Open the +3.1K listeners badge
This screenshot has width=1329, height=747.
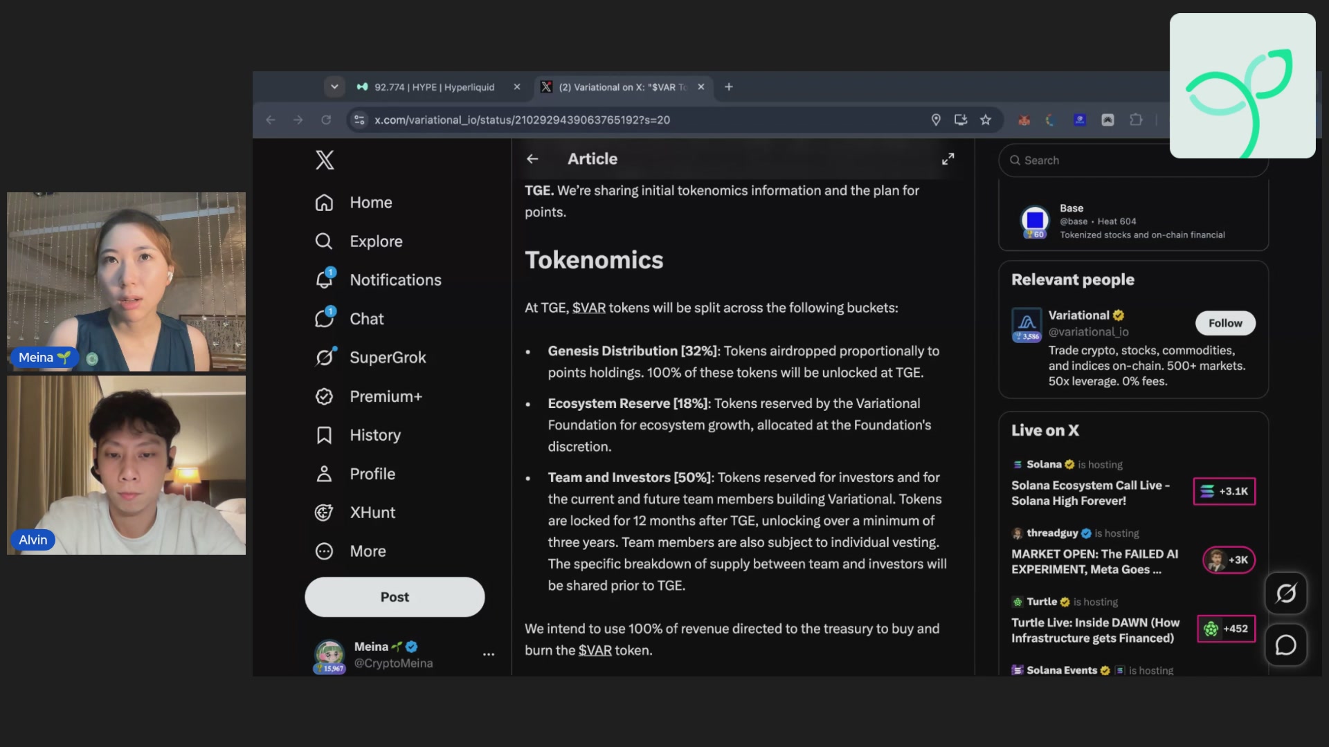point(1224,491)
